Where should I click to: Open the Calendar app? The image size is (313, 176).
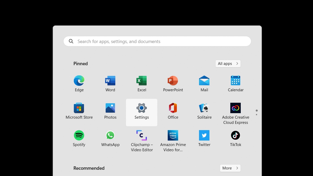[x=236, y=84]
